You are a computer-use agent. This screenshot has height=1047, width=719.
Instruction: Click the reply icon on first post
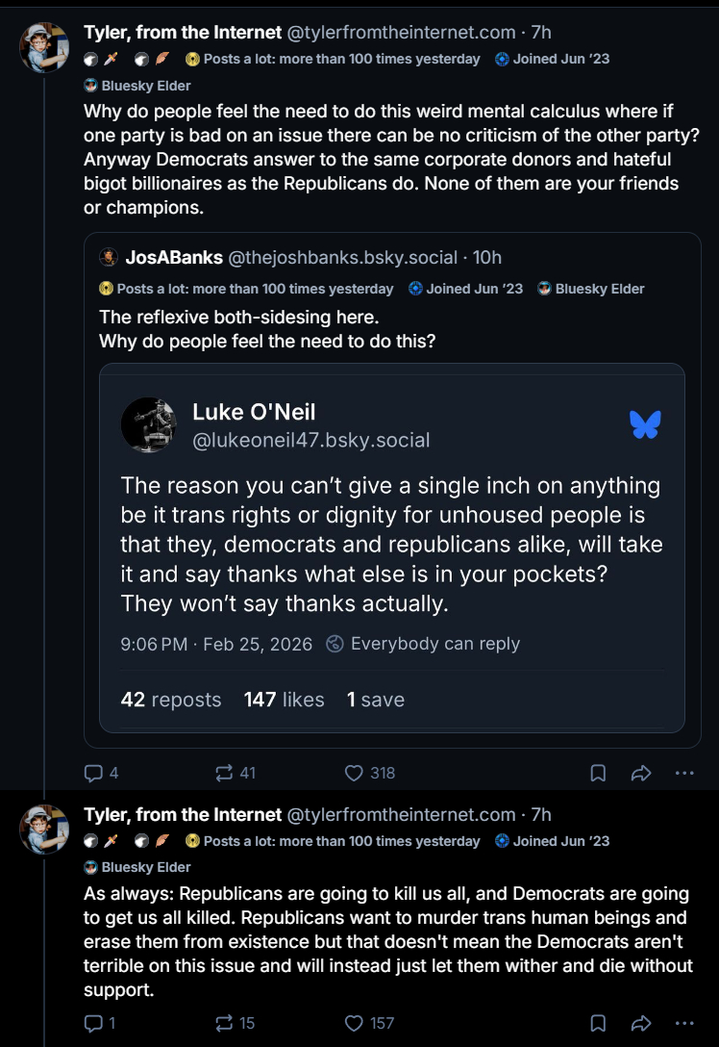click(94, 773)
